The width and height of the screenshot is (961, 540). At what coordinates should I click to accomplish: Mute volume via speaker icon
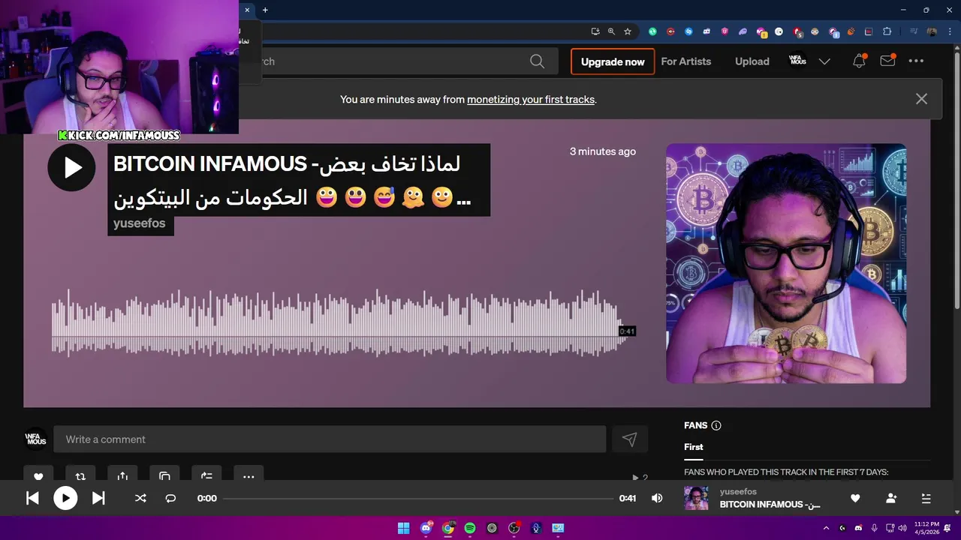[x=657, y=498]
